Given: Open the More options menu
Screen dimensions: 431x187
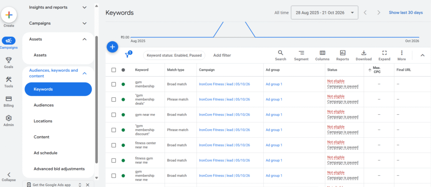Looking at the screenshot, I should pyautogui.click(x=402, y=55).
